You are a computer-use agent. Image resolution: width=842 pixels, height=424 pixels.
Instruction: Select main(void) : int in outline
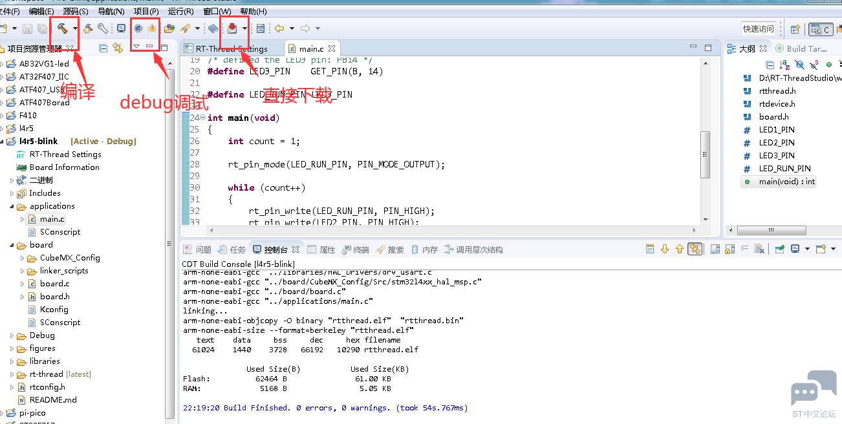coord(780,182)
